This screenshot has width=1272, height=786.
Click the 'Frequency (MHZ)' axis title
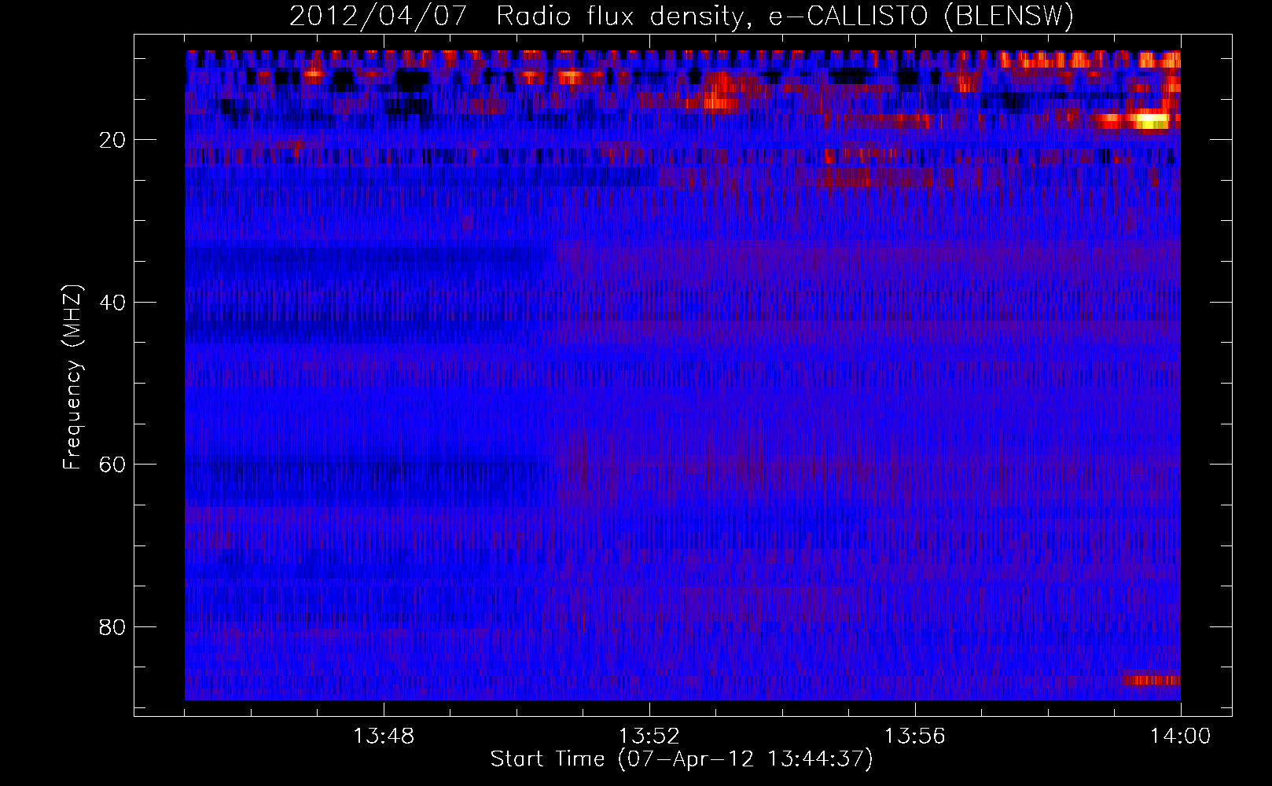point(72,377)
